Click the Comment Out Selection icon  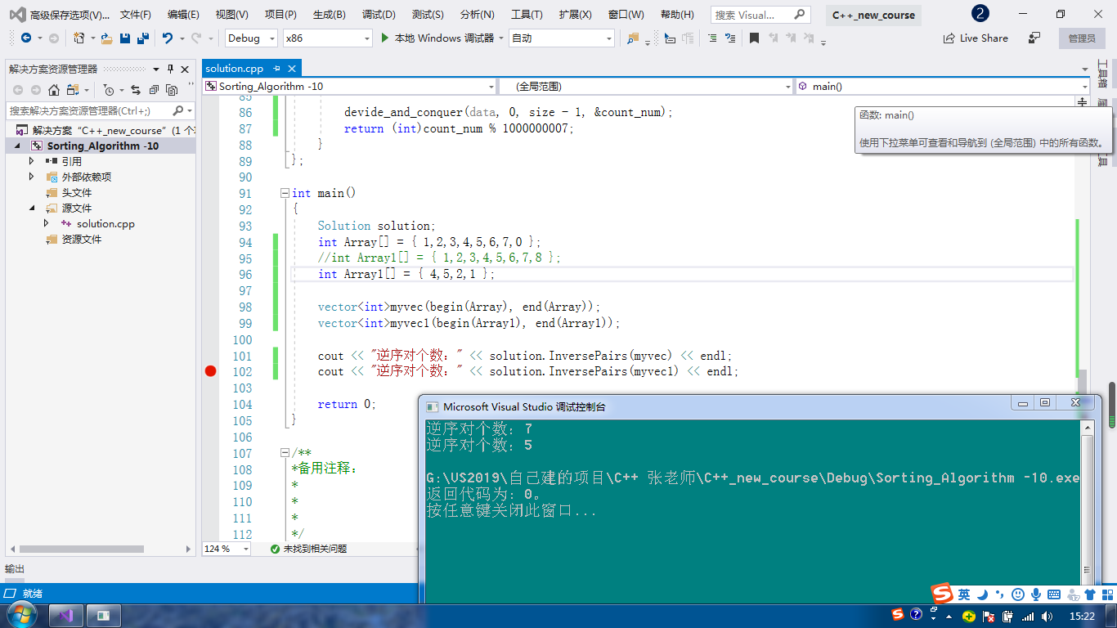(x=712, y=38)
